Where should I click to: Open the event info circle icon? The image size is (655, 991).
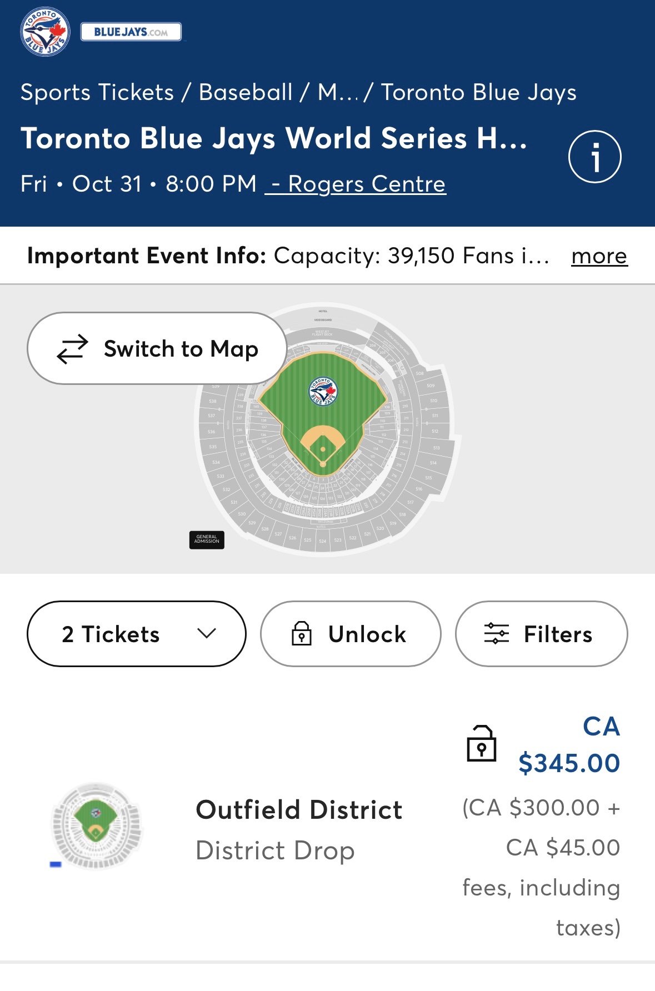[594, 157]
